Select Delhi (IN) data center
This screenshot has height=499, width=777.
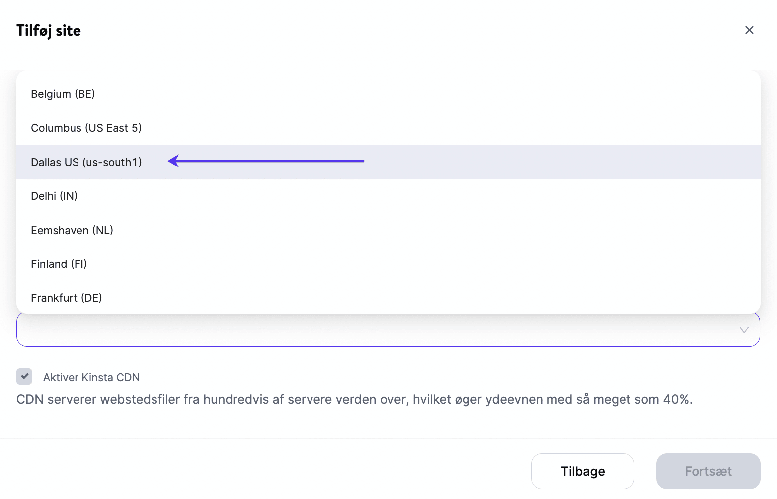pos(54,196)
